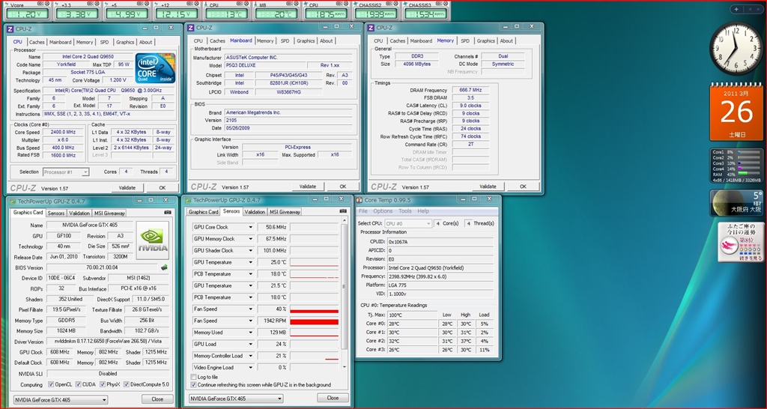The width and height of the screenshot is (767, 409).
Task: Toggle Continue refreshing in background checkbox
Action: [194, 384]
